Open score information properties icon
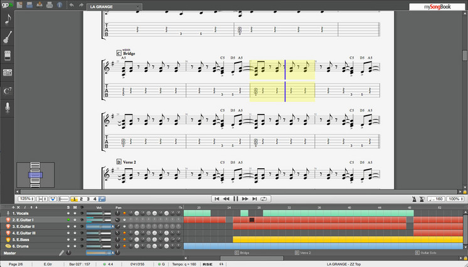Screen dimensions: 468x267 coord(60,5)
